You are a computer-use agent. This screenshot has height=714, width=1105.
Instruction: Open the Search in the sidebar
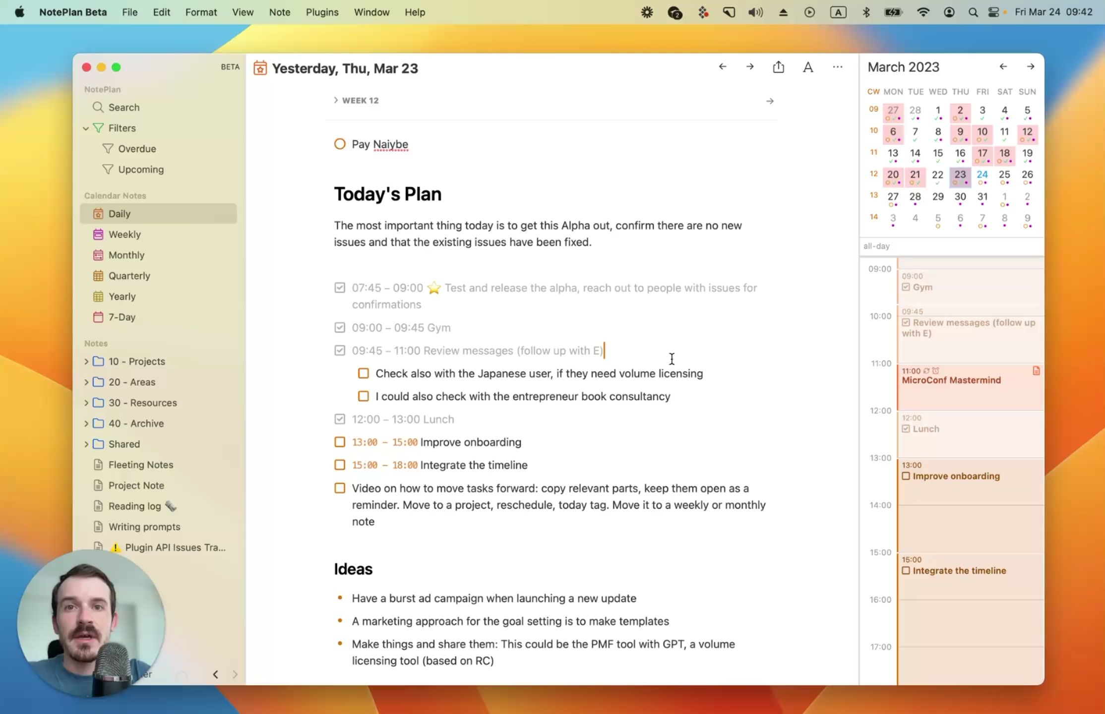pyautogui.click(x=123, y=107)
